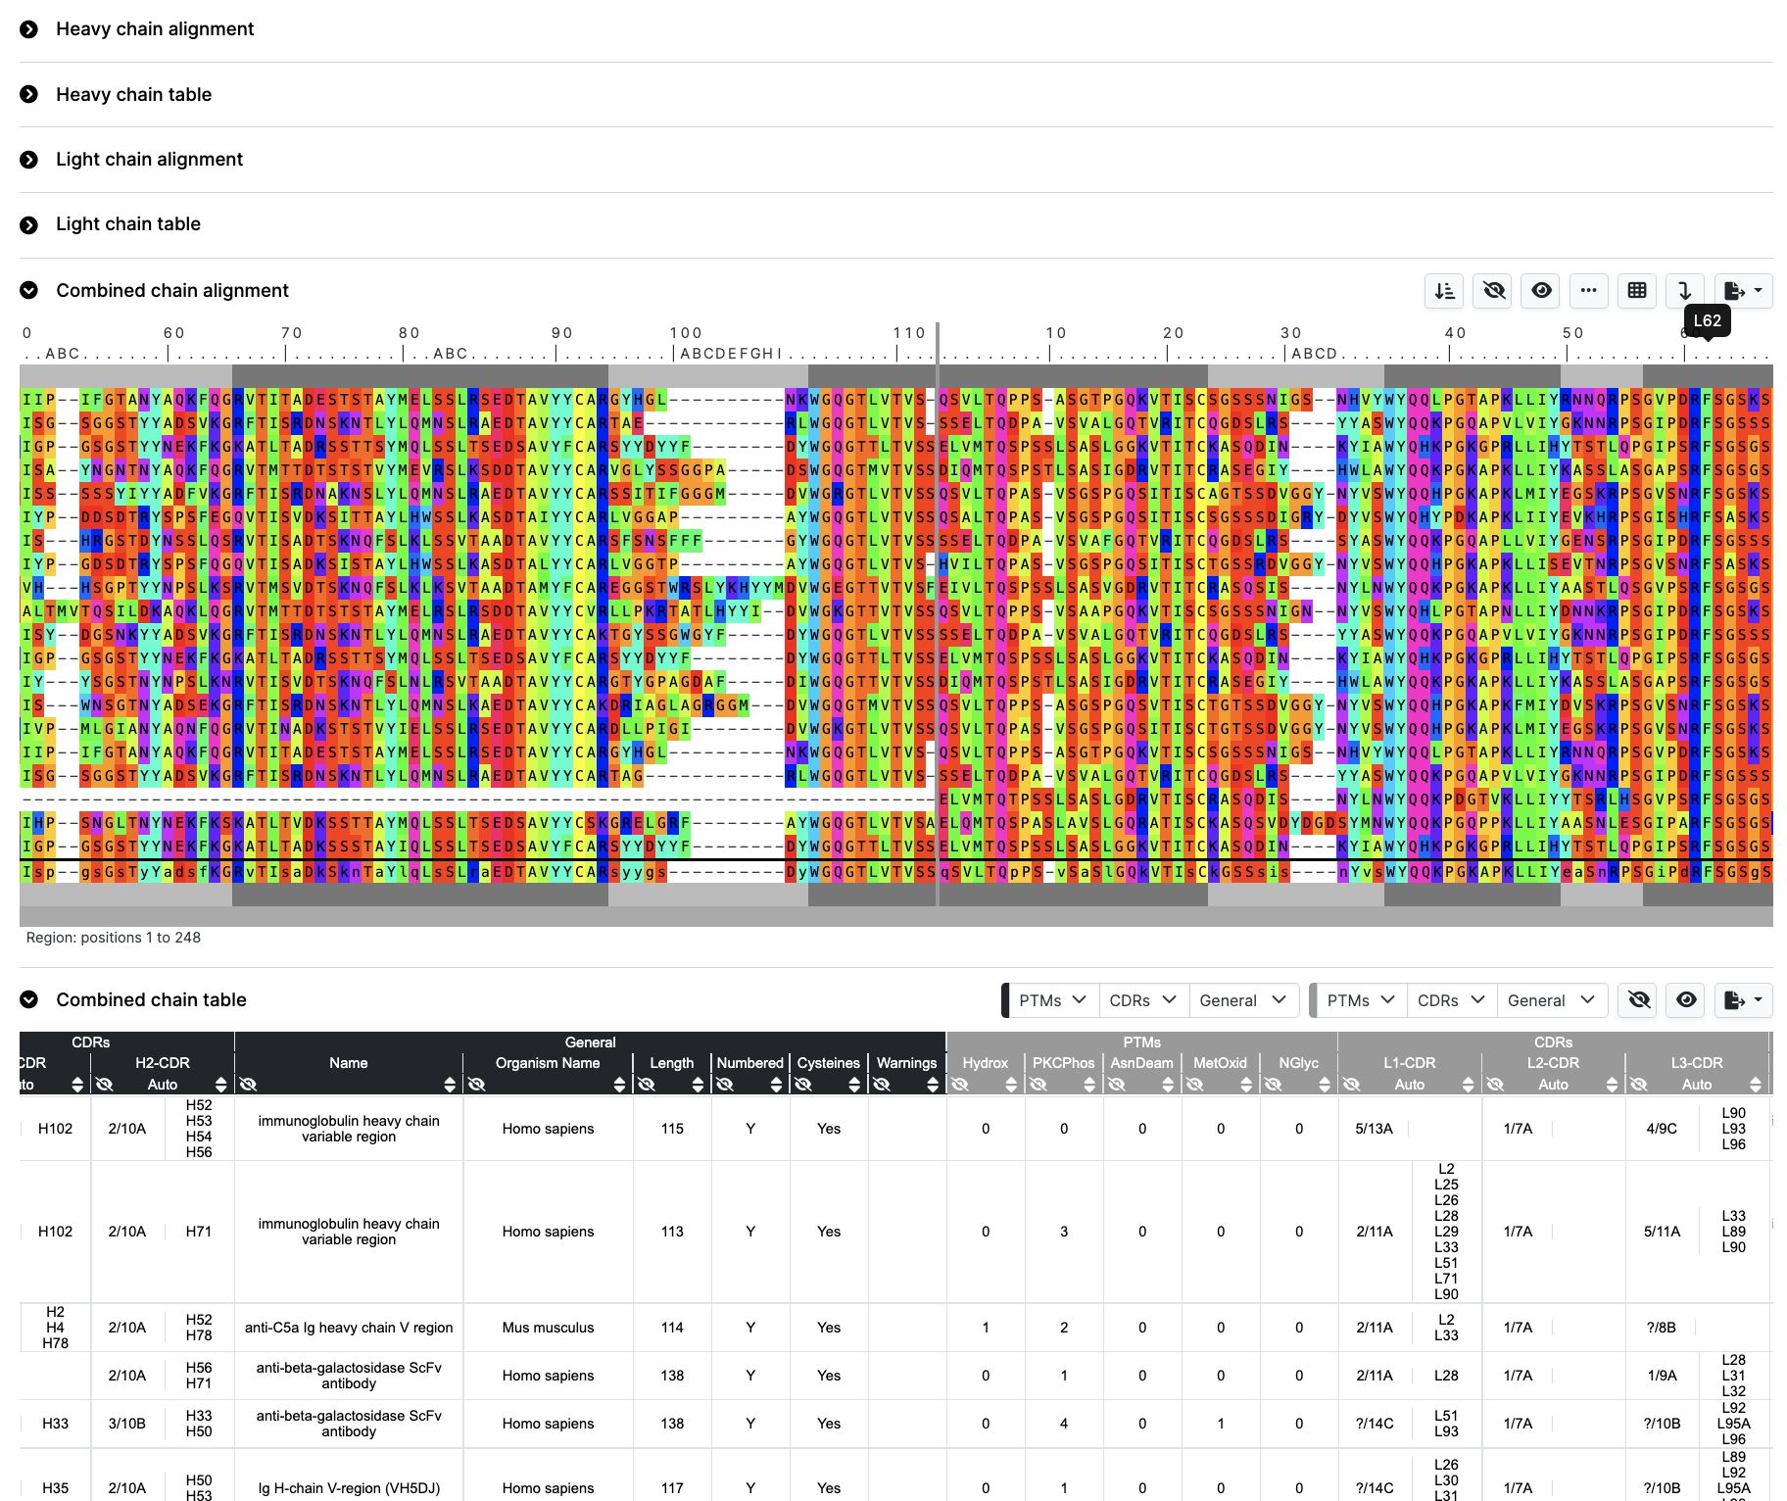
Task: Click the Length cell showing 115
Action: pyautogui.click(x=672, y=1129)
